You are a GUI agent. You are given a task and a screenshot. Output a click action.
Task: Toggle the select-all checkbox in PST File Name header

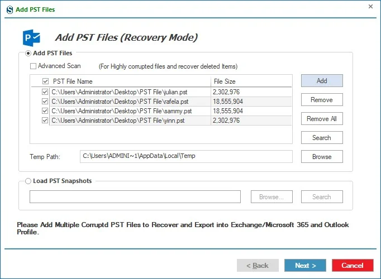[x=45, y=81]
